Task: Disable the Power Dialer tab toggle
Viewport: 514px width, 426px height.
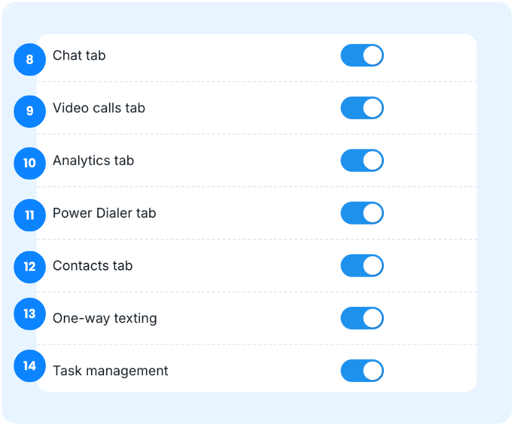Action: [x=362, y=213]
